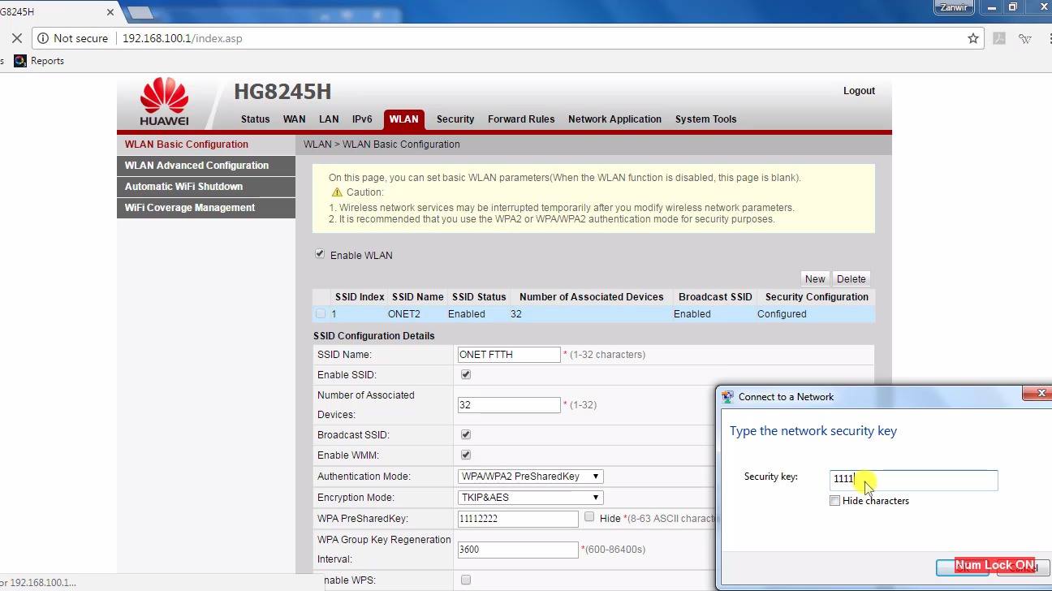This screenshot has width=1052, height=591.
Task: Open the WAN tab
Action: [x=294, y=119]
